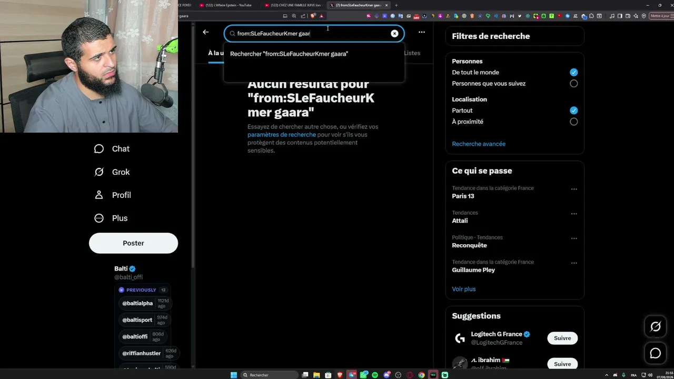
Task: Open a new browser tab
Action: pos(396,5)
